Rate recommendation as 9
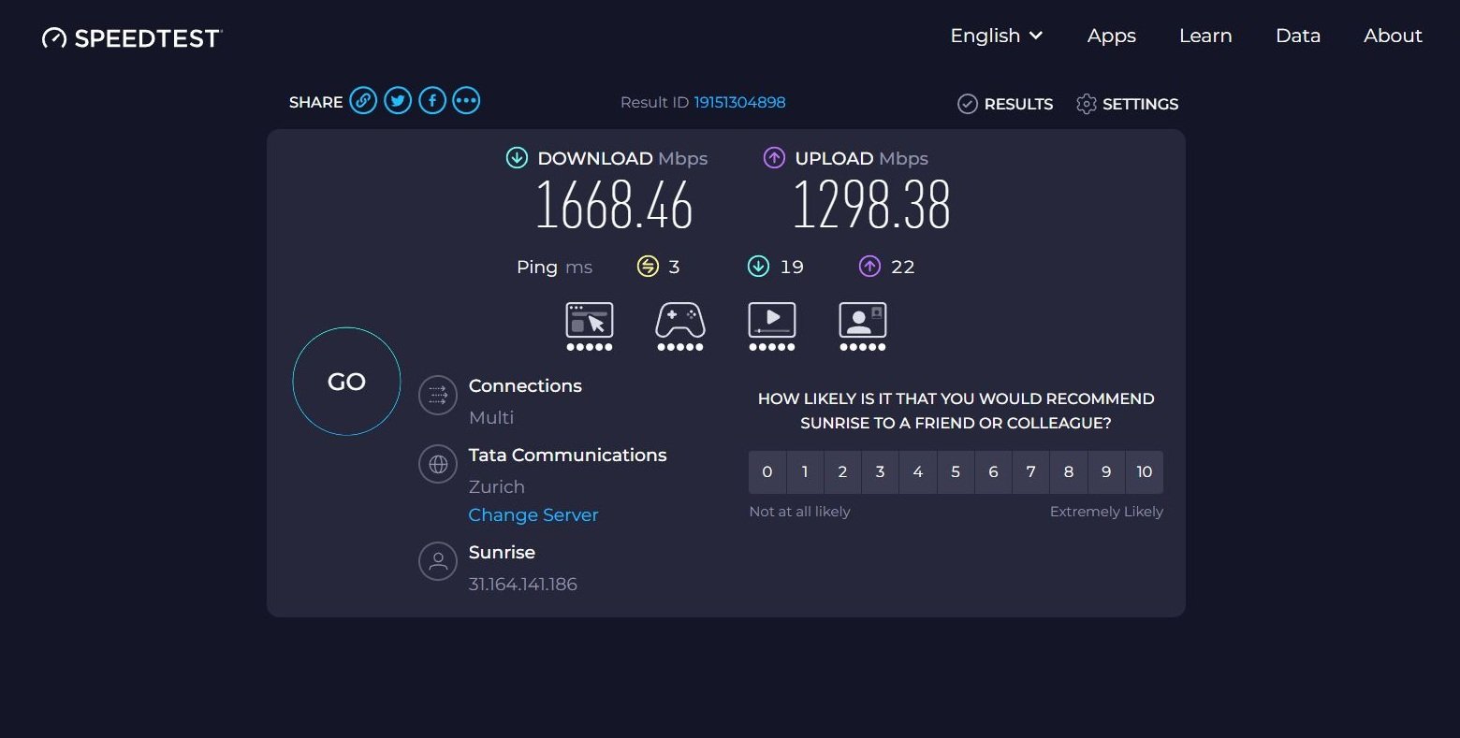Image resolution: width=1460 pixels, height=738 pixels. (1106, 472)
